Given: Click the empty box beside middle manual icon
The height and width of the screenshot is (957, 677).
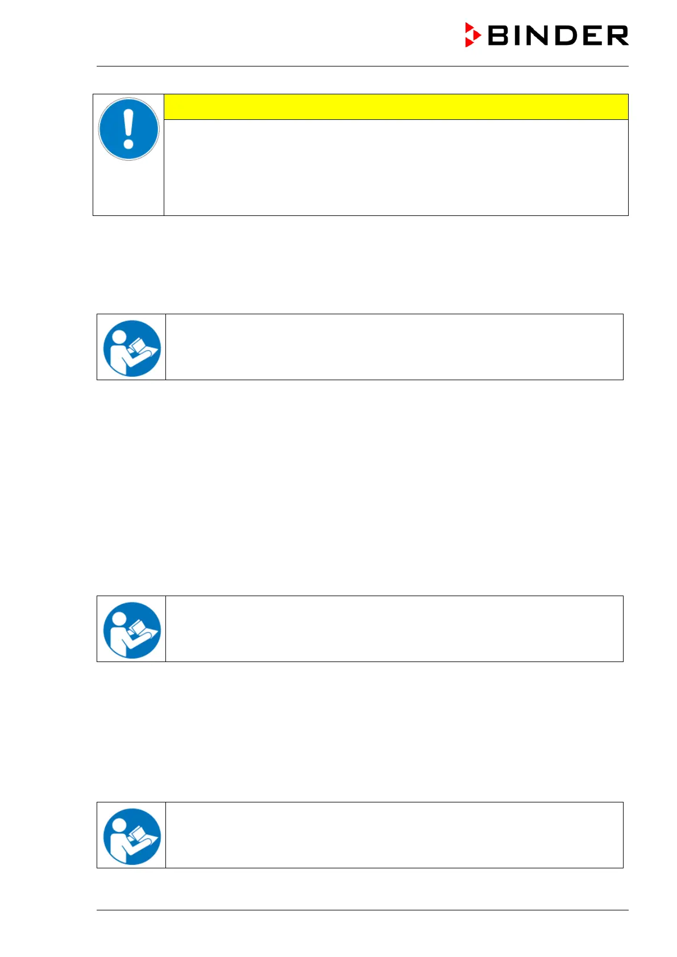Looking at the screenshot, I should 394,629.
